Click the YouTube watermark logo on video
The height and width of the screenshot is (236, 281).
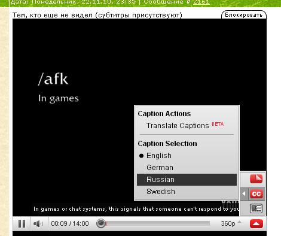230,204
